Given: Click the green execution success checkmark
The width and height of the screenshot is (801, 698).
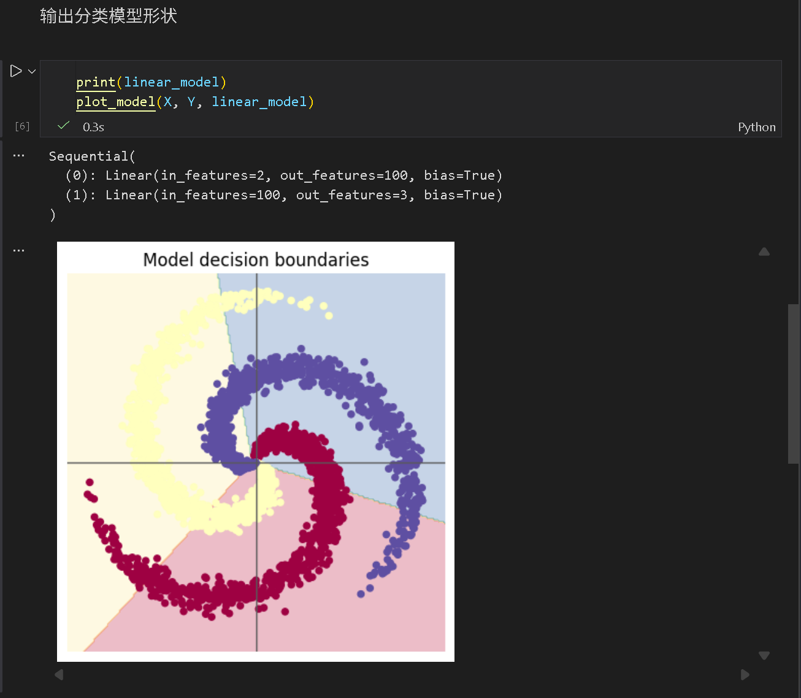Looking at the screenshot, I should [x=63, y=126].
